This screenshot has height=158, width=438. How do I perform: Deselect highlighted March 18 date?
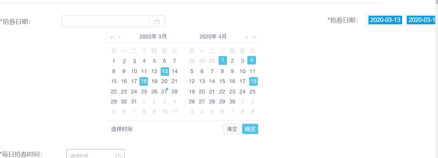click(144, 81)
